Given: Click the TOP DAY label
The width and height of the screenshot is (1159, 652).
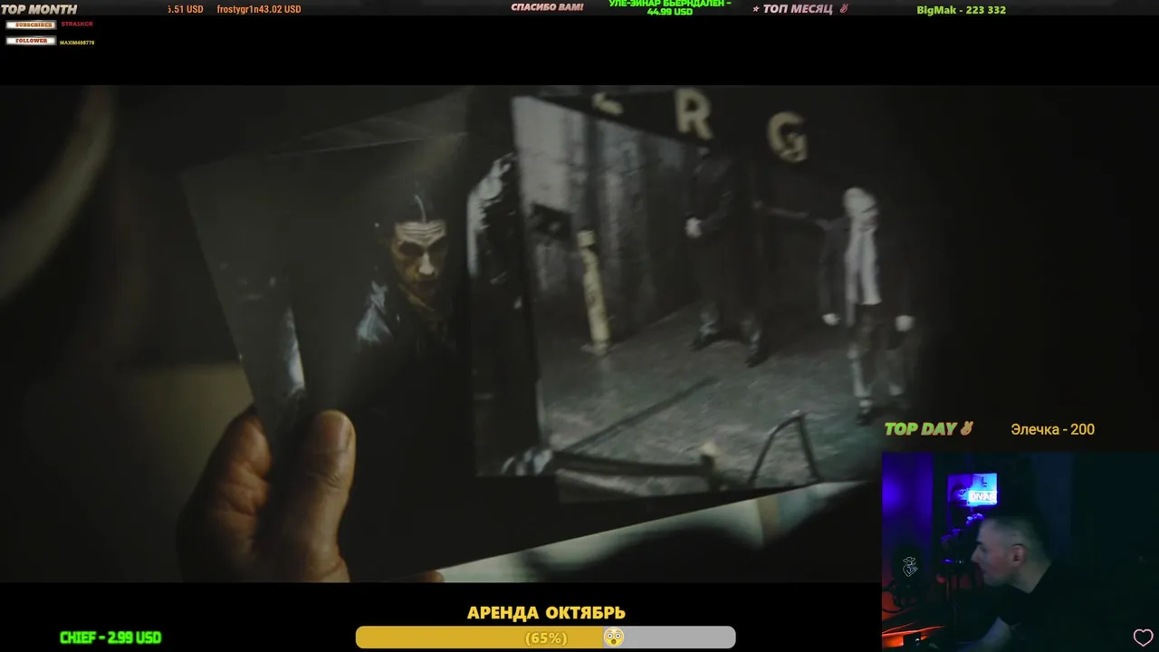Looking at the screenshot, I should 928,429.
